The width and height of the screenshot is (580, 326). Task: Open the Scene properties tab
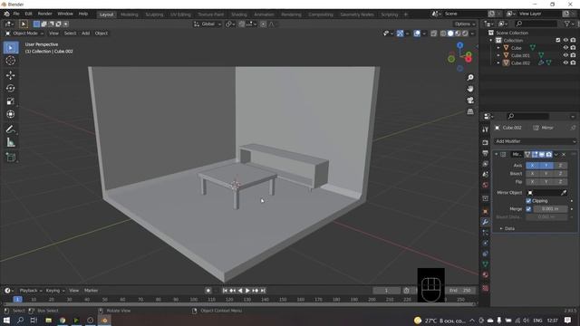(486, 174)
